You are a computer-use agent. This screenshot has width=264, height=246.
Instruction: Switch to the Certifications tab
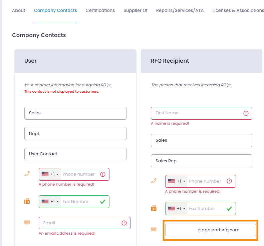(100, 10)
